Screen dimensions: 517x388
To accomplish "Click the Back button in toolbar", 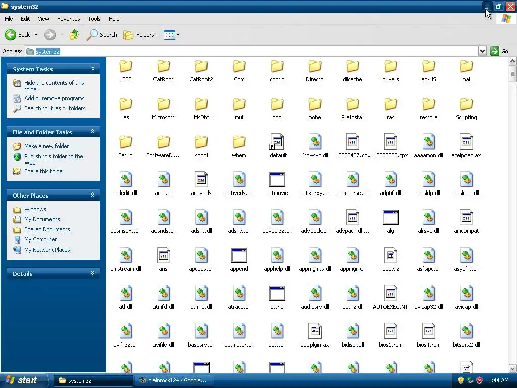I will 17,35.
